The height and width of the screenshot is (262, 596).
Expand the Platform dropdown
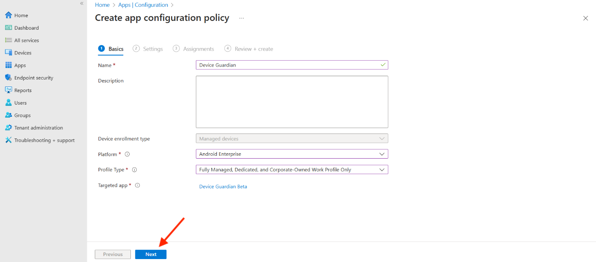coord(291,154)
